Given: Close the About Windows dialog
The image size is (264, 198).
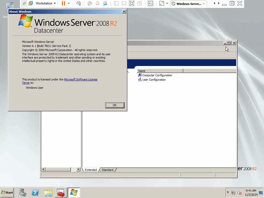Looking at the screenshot, I should tap(124, 11).
